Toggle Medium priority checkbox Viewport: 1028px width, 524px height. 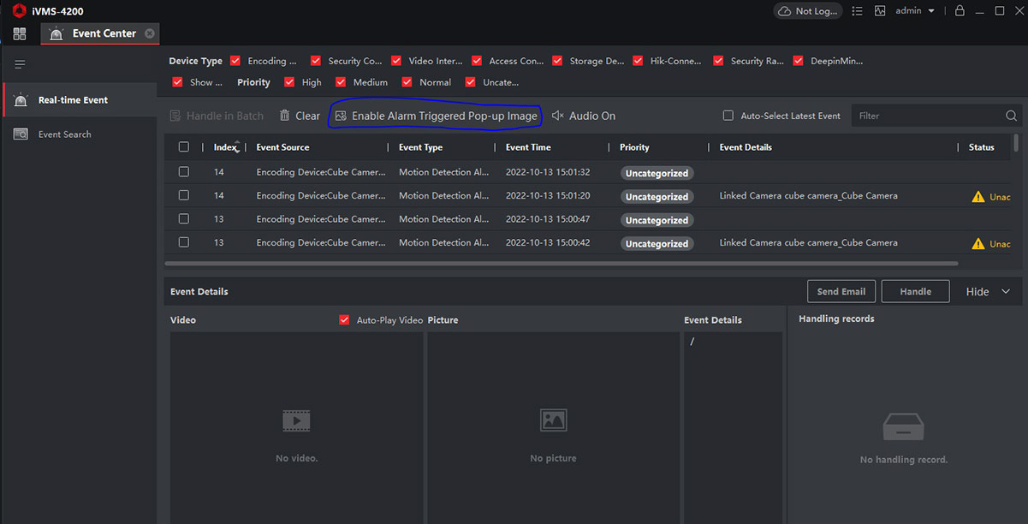[341, 82]
